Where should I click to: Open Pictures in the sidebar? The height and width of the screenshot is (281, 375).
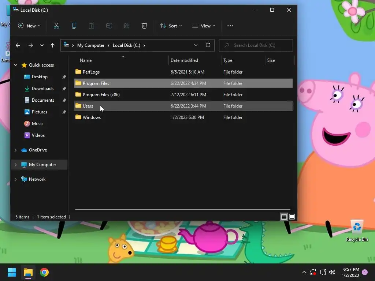point(40,112)
